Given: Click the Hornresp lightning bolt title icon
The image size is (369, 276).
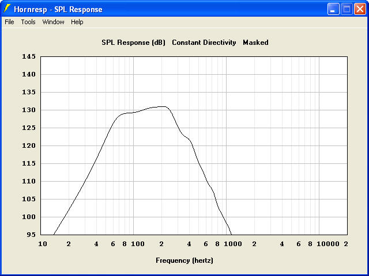Looking at the screenshot, I should (x=7, y=9).
